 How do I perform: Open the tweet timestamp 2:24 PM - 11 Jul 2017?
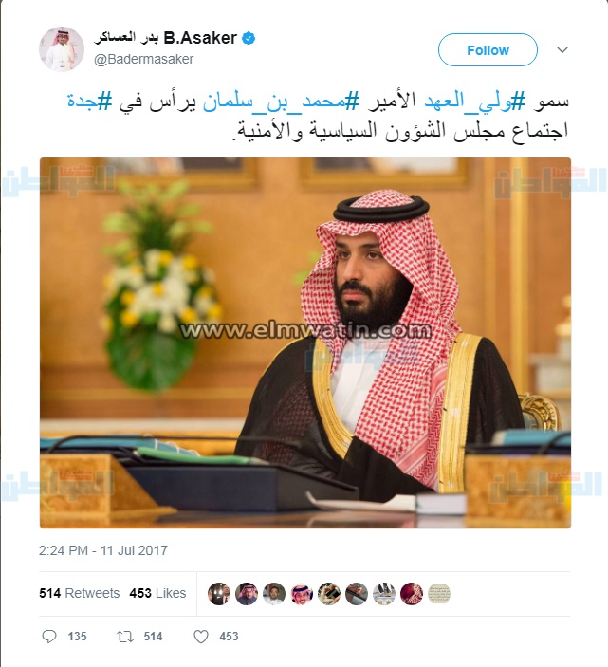[x=103, y=550]
